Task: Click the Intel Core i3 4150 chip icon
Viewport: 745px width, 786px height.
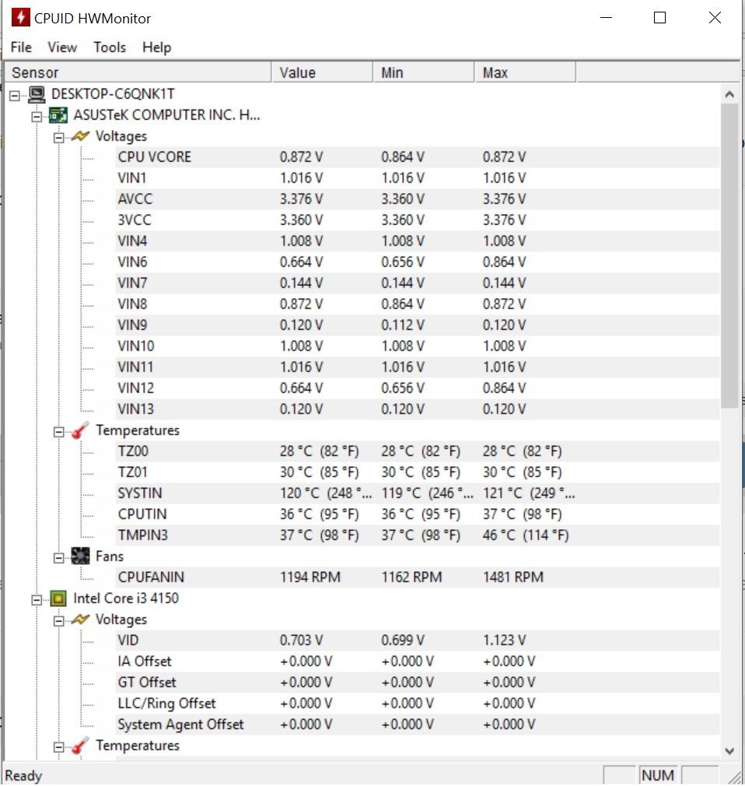Action: click(x=58, y=598)
